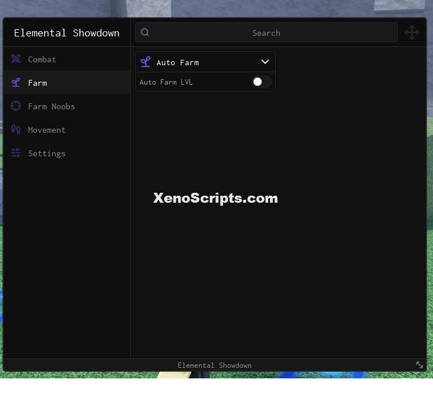This screenshot has height=396, width=433.
Task: Click the sliders Settings icon
Action: pyautogui.click(x=16, y=153)
